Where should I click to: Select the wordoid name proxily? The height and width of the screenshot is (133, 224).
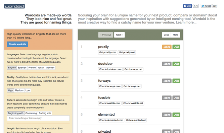point(103,47)
